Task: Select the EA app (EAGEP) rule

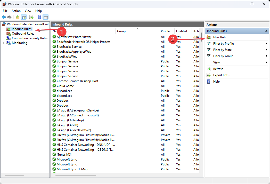Action: pos(67,125)
